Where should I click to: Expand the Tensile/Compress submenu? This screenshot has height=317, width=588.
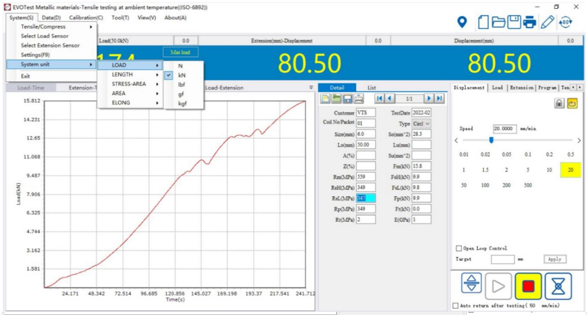[x=52, y=26]
